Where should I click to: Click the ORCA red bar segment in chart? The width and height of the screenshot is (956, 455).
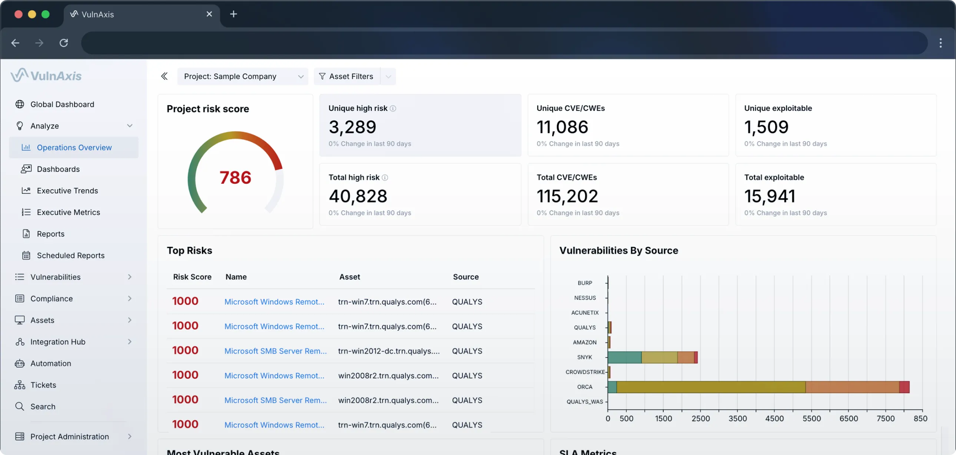904,387
